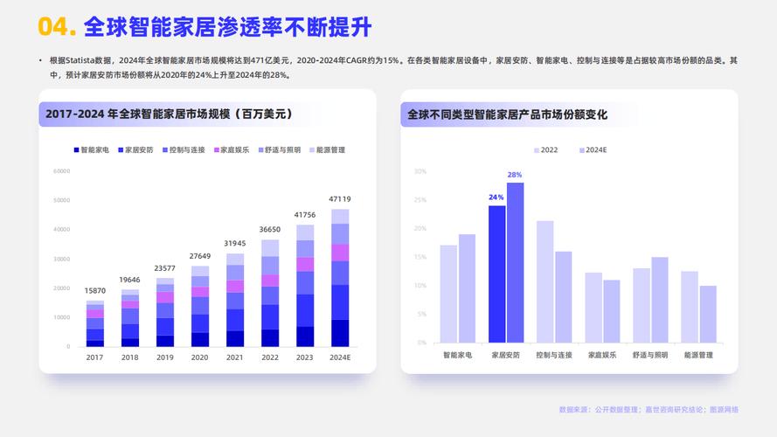Image resolution: width=777 pixels, height=437 pixels.
Task: Click the 28% 家居安防 highlighted bar
Action: pos(515,262)
